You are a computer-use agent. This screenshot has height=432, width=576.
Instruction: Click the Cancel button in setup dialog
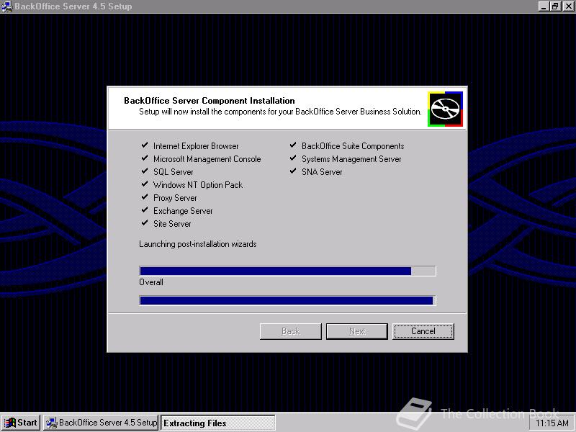click(x=423, y=331)
